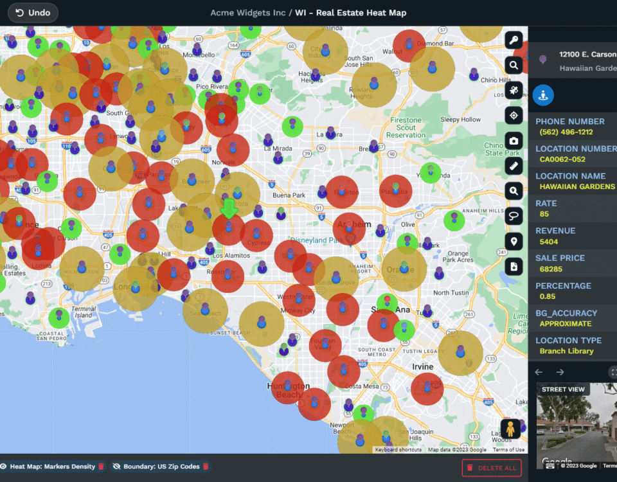Remove the Boundary US Zip Codes layer

click(206, 467)
